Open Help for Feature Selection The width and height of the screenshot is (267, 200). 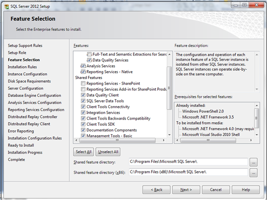click(x=246, y=189)
